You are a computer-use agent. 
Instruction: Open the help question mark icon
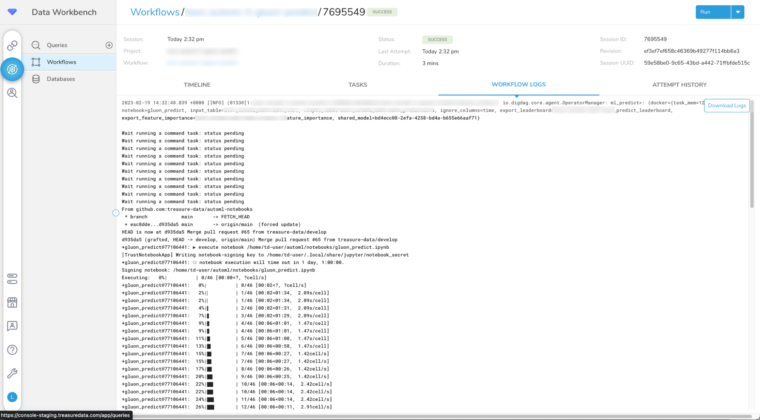point(12,349)
